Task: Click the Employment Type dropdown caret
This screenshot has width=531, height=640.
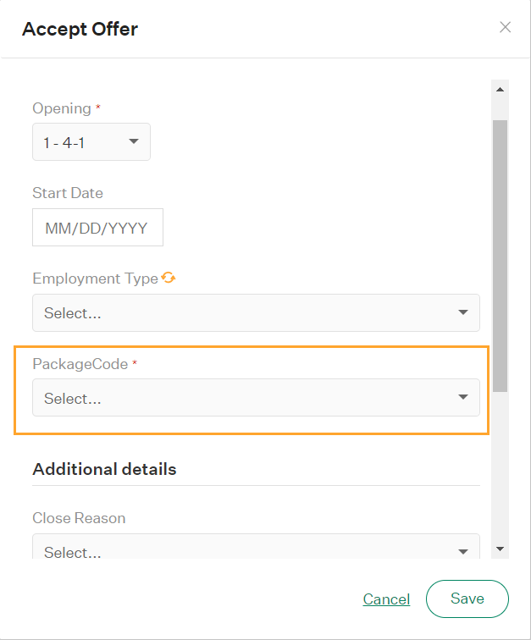Action: click(462, 312)
